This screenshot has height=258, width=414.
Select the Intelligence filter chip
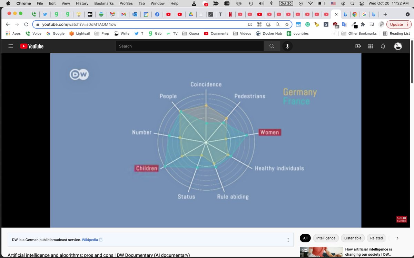(x=326, y=238)
